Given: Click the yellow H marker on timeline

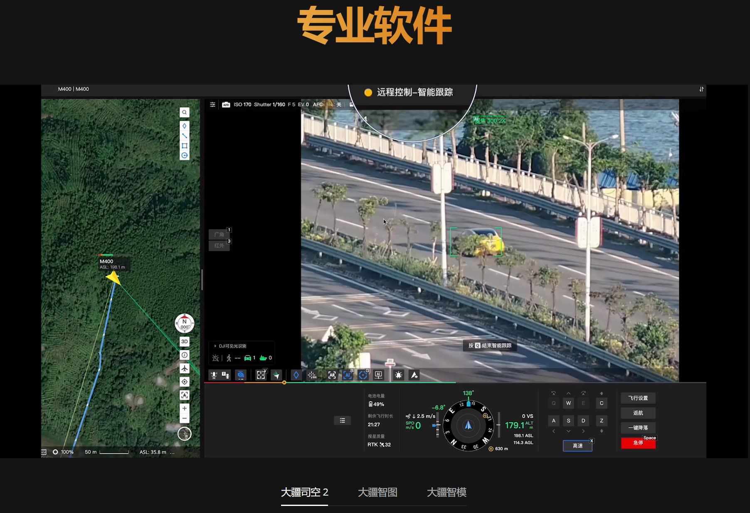Looking at the screenshot, I should [284, 383].
